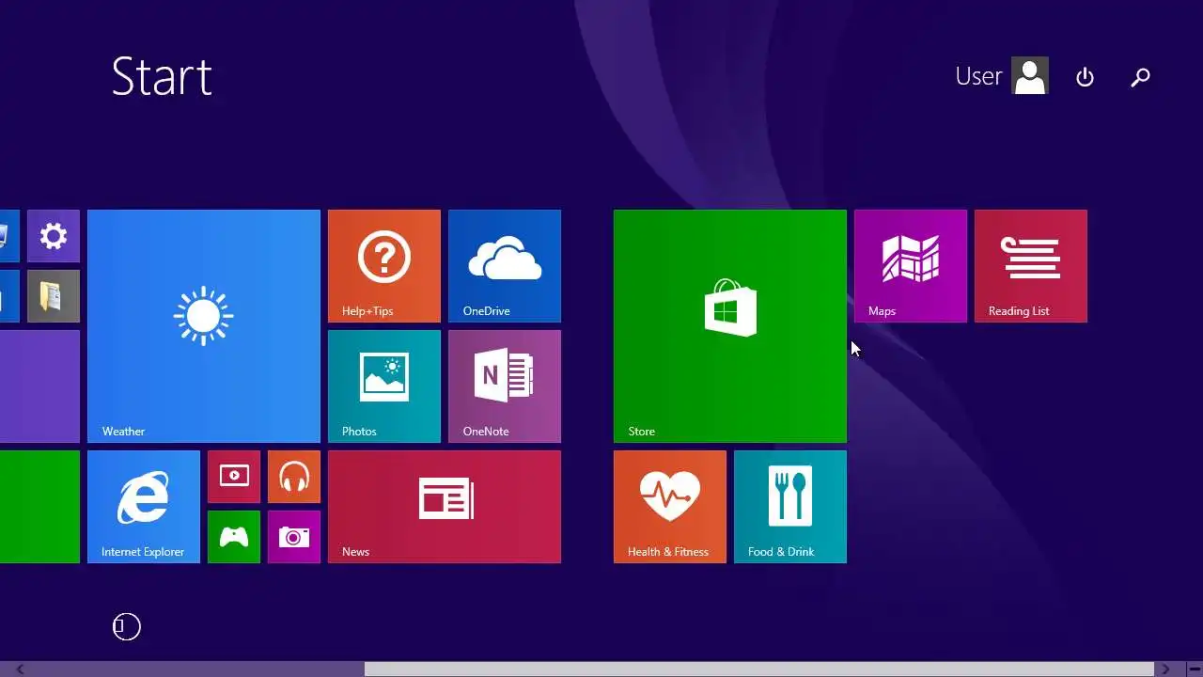Open the OneNote tile
The width and height of the screenshot is (1203, 677).
pyautogui.click(x=505, y=386)
